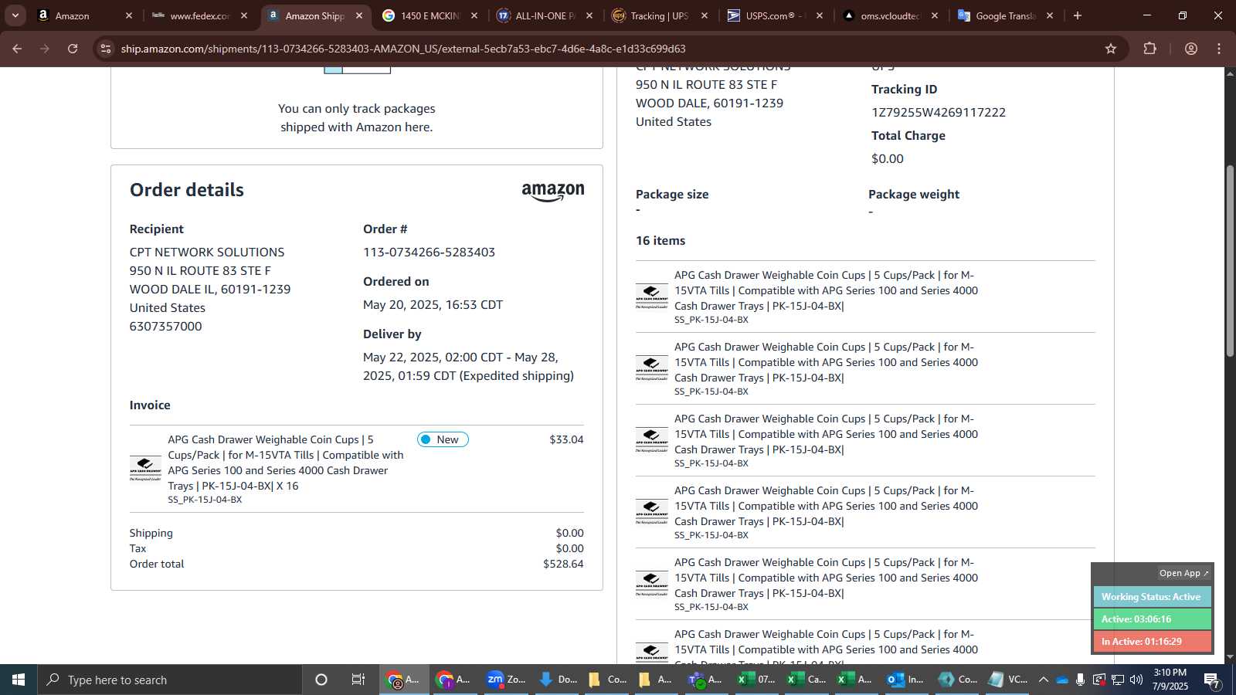The image size is (1236, 695).
Task: Open App from the time tracker widget
Action: [1183, 573]
